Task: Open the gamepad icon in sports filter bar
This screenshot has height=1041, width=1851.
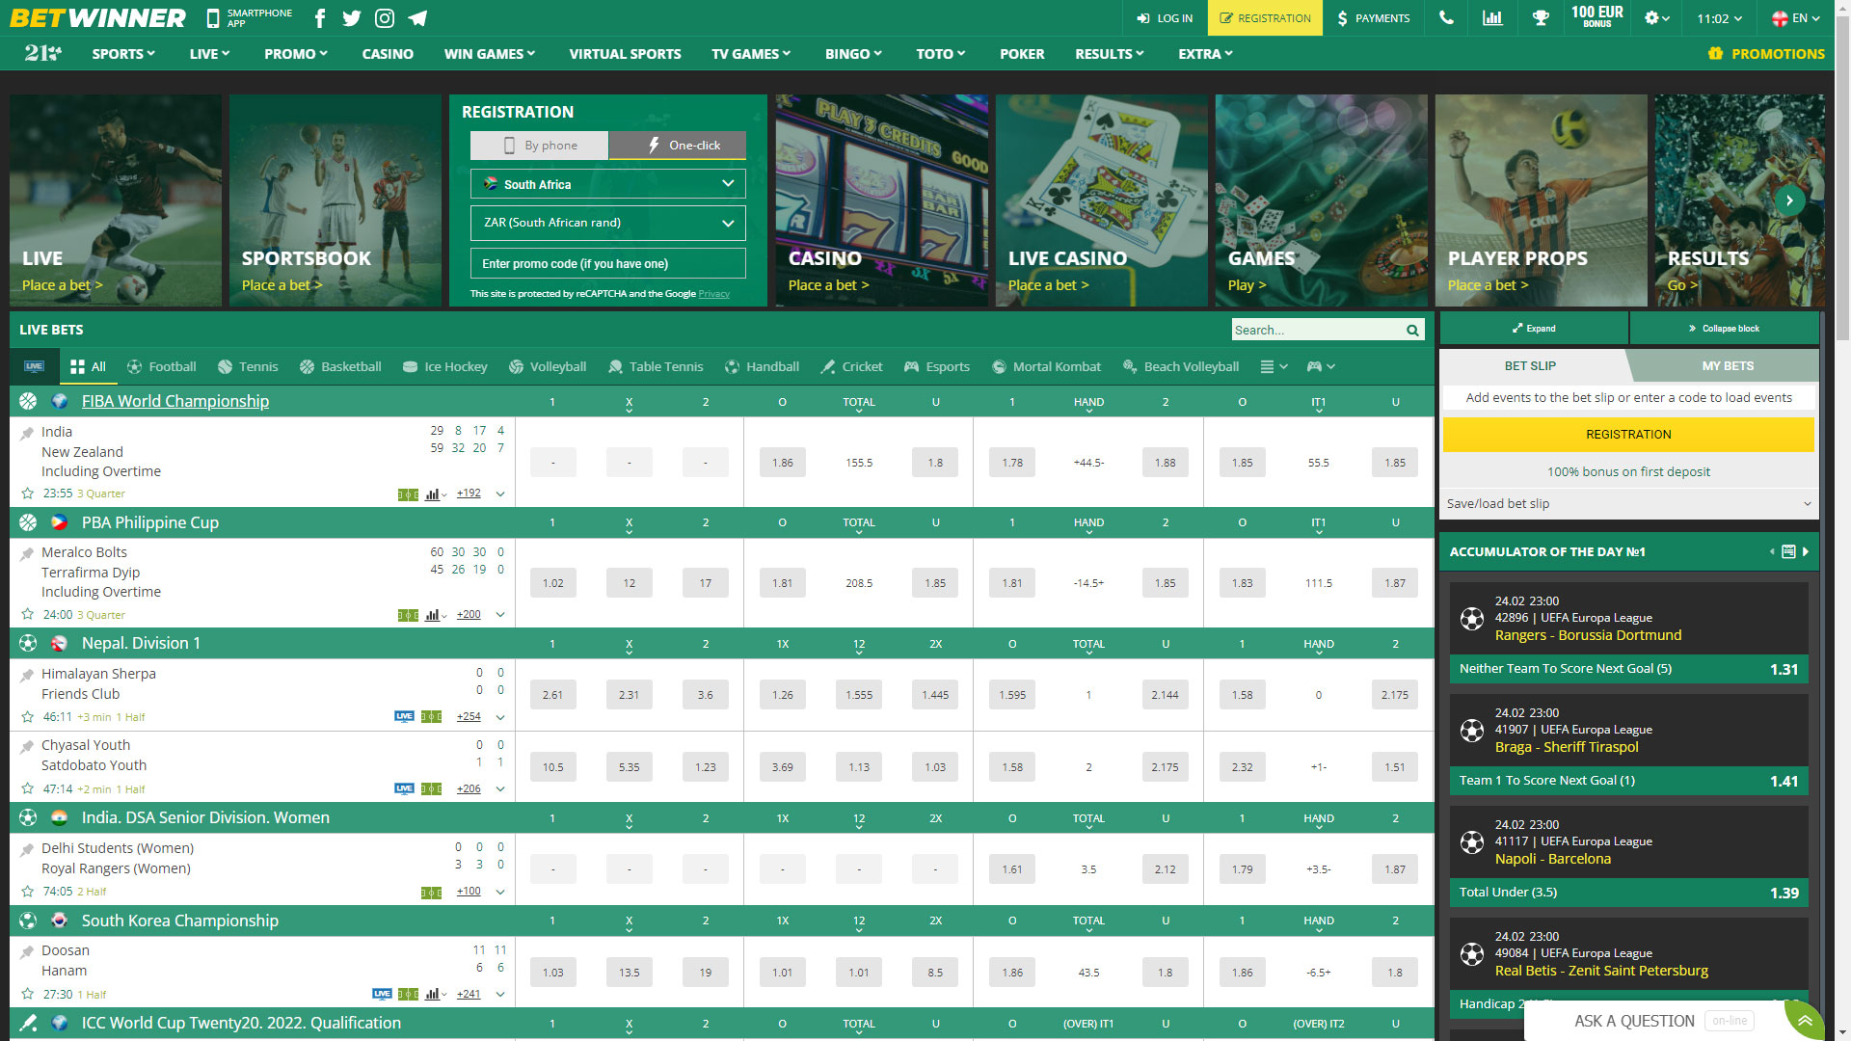Action: click(x=1320, y=366)
